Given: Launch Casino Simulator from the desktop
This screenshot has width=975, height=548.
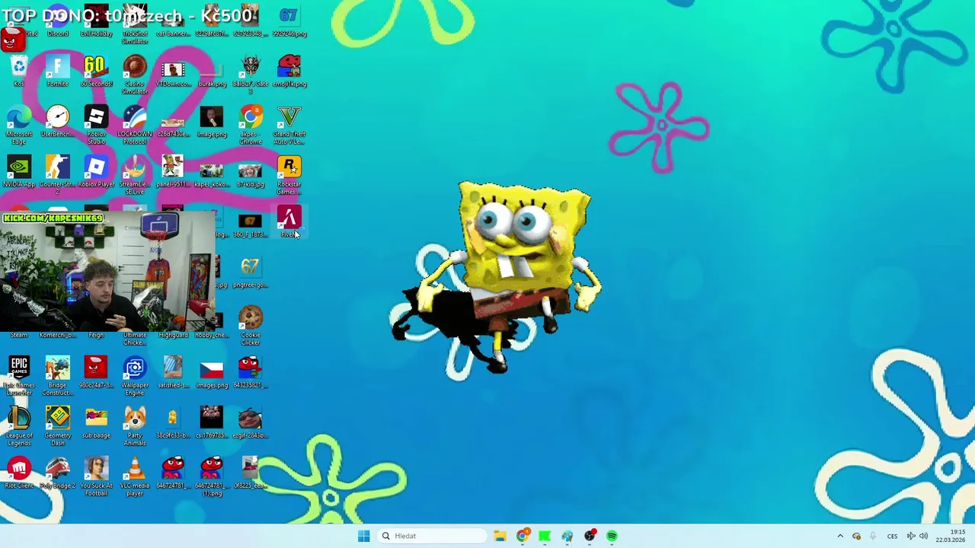Looking at the screenshot, I should (x=135, y=75).
